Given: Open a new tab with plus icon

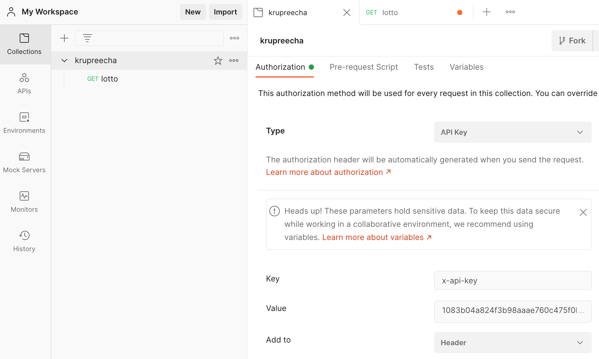Looking at the screenshot, I should (487, 12).
